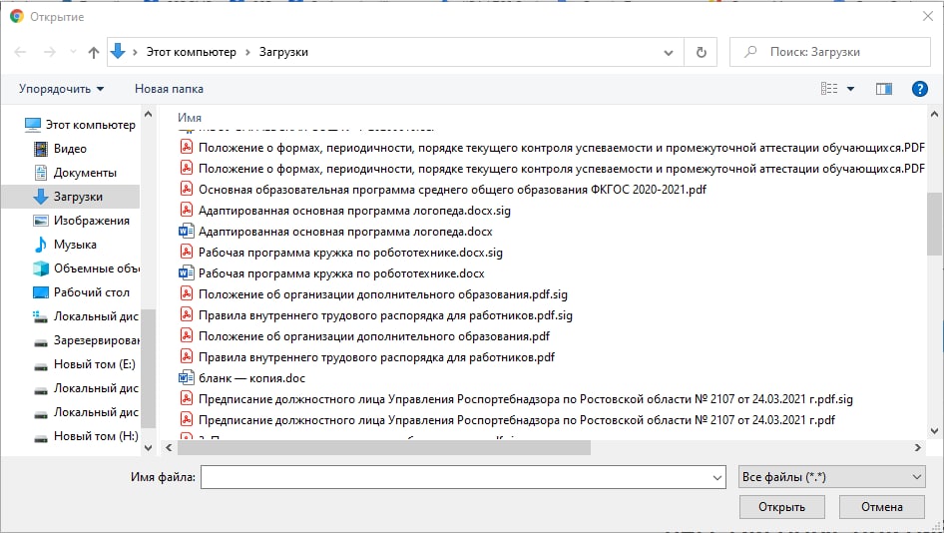Click the Forward navigation arrow

(49, 52)
